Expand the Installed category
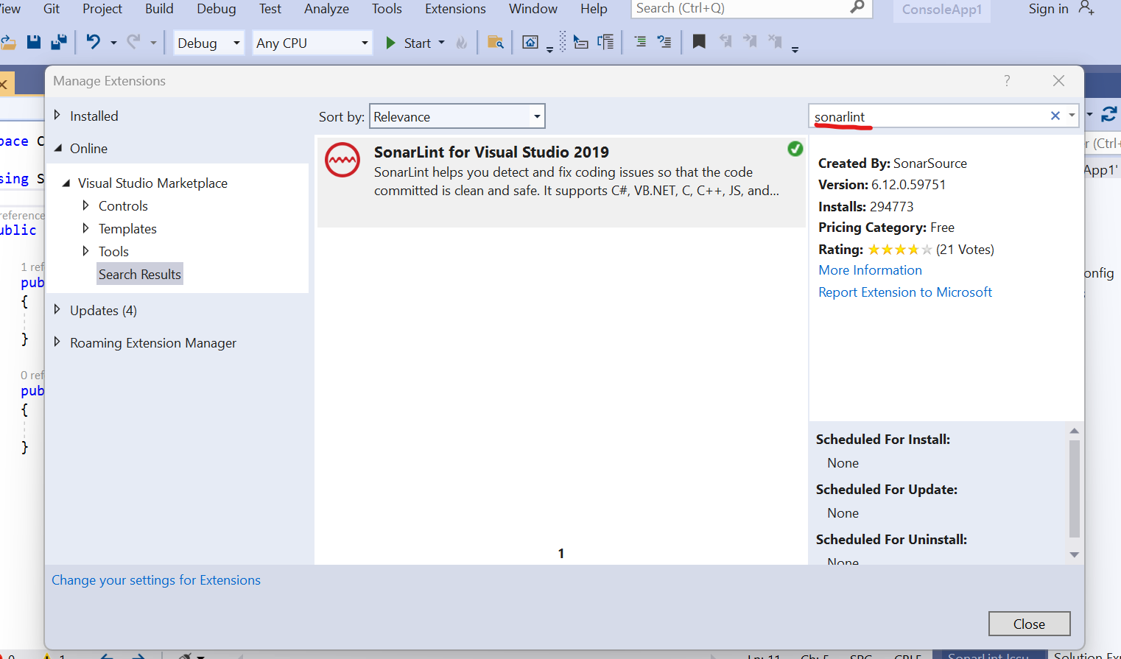 pyautogui.click(x=57, y=116)
